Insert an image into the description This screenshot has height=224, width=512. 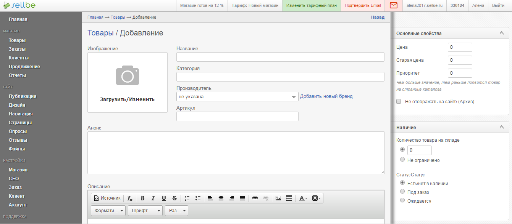pyautogui.click(x=278, y=198)
